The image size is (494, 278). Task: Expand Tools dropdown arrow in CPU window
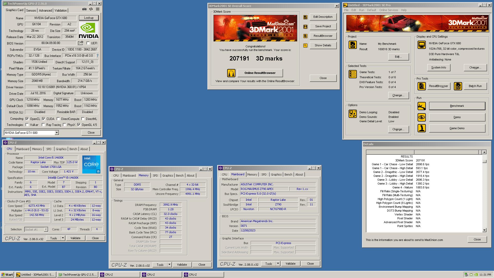tap(63, 238)
